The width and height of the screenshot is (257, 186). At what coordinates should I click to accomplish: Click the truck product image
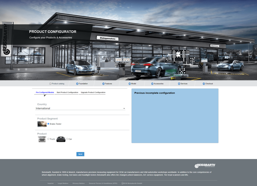[x=42, y=139]
